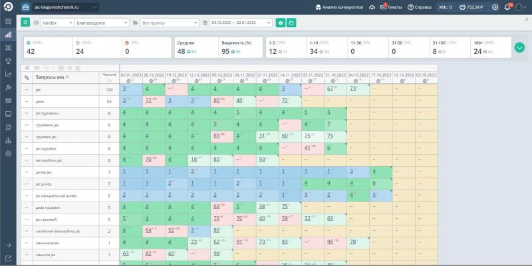Open the trophy icon in sidebar
Screen dimensions: 532x266
[x=9, y=61]
